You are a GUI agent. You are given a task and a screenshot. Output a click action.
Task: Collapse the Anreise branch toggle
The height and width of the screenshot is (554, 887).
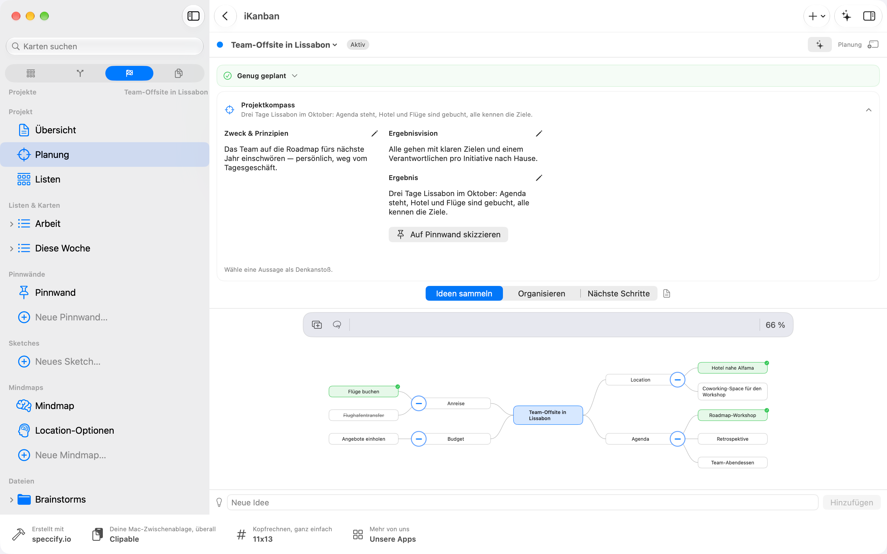pos(419,404)
